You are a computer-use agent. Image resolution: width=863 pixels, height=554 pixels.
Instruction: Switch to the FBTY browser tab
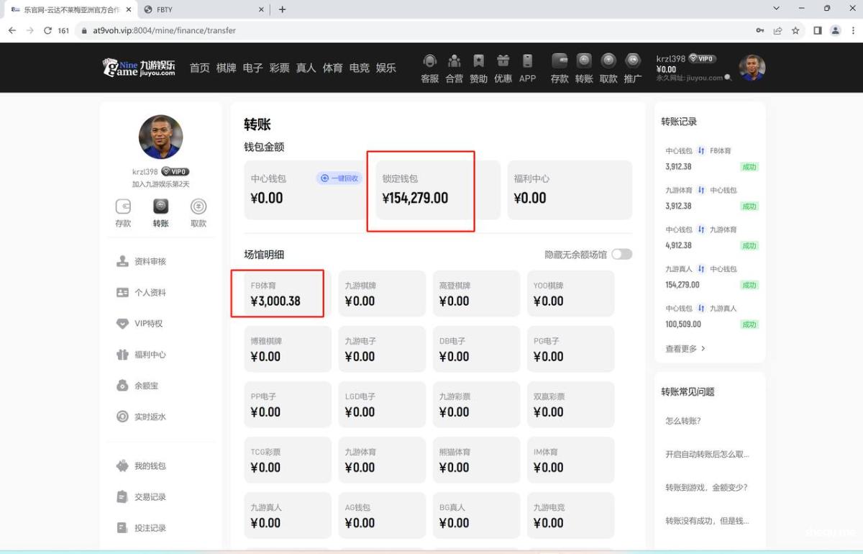click(201, 9)
